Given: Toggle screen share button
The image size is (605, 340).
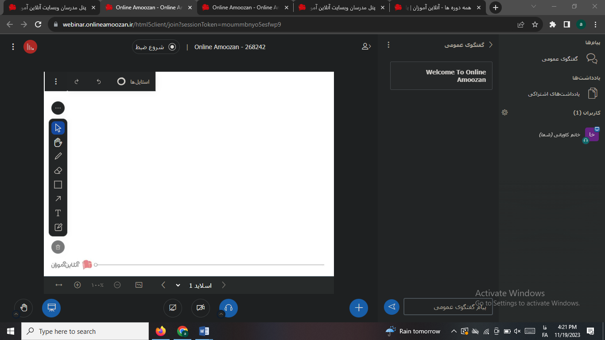Looking at the screenshot, I should pos(173,308).
